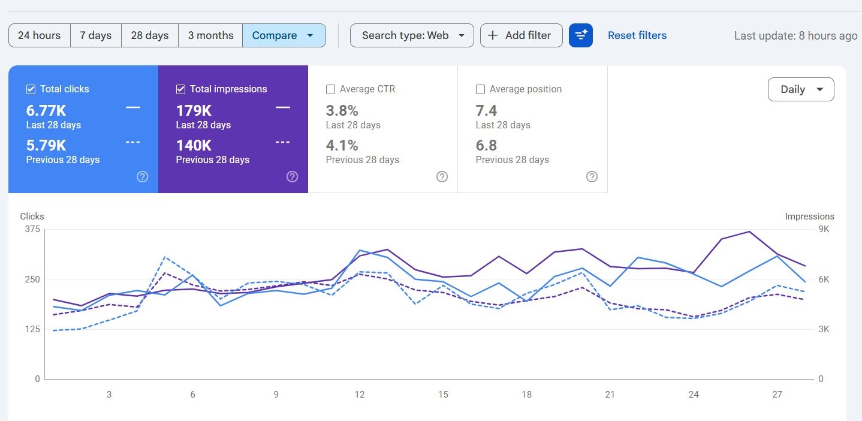The width and height of the screenshot is (862, 421).
Task: Click the plus icon in Add filter
Action: pos(493,35)
